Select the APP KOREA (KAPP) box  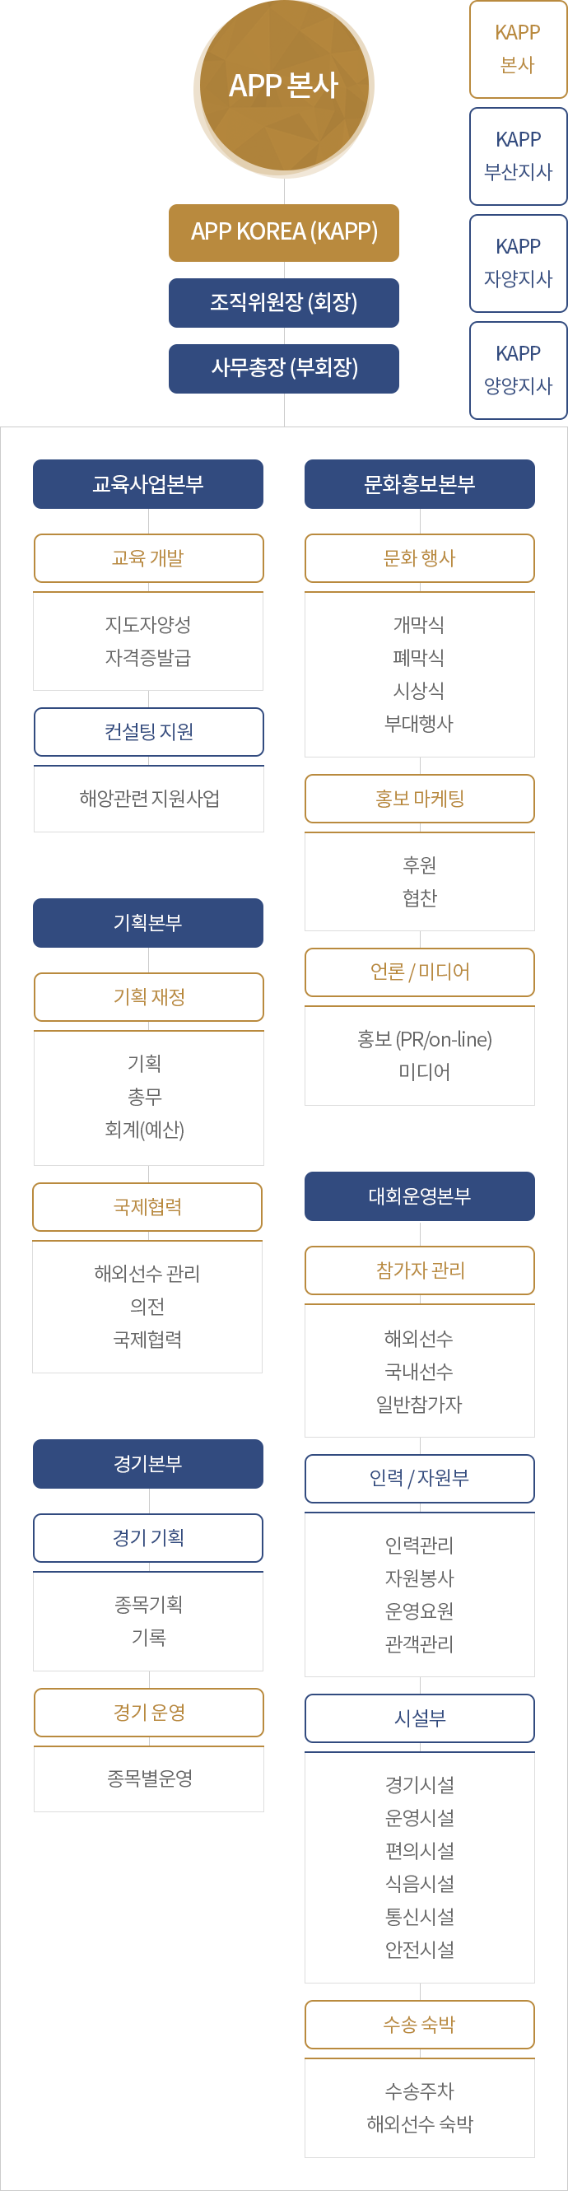pyautogui.click(x=284, y=232)
